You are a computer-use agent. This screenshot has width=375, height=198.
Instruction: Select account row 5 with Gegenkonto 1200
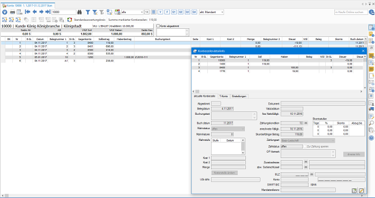96,57
